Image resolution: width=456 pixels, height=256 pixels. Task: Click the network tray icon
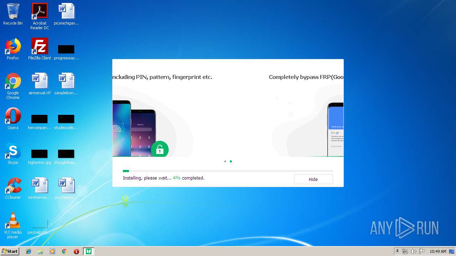(405, 251)
